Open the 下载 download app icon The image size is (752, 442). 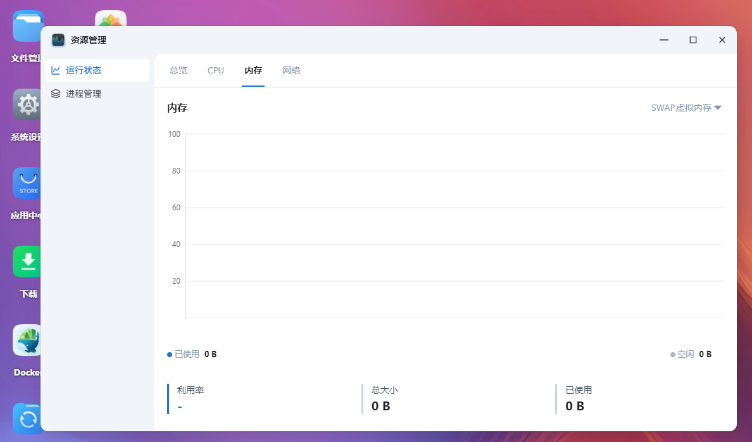pyautogui.click(x=27, y=262)
